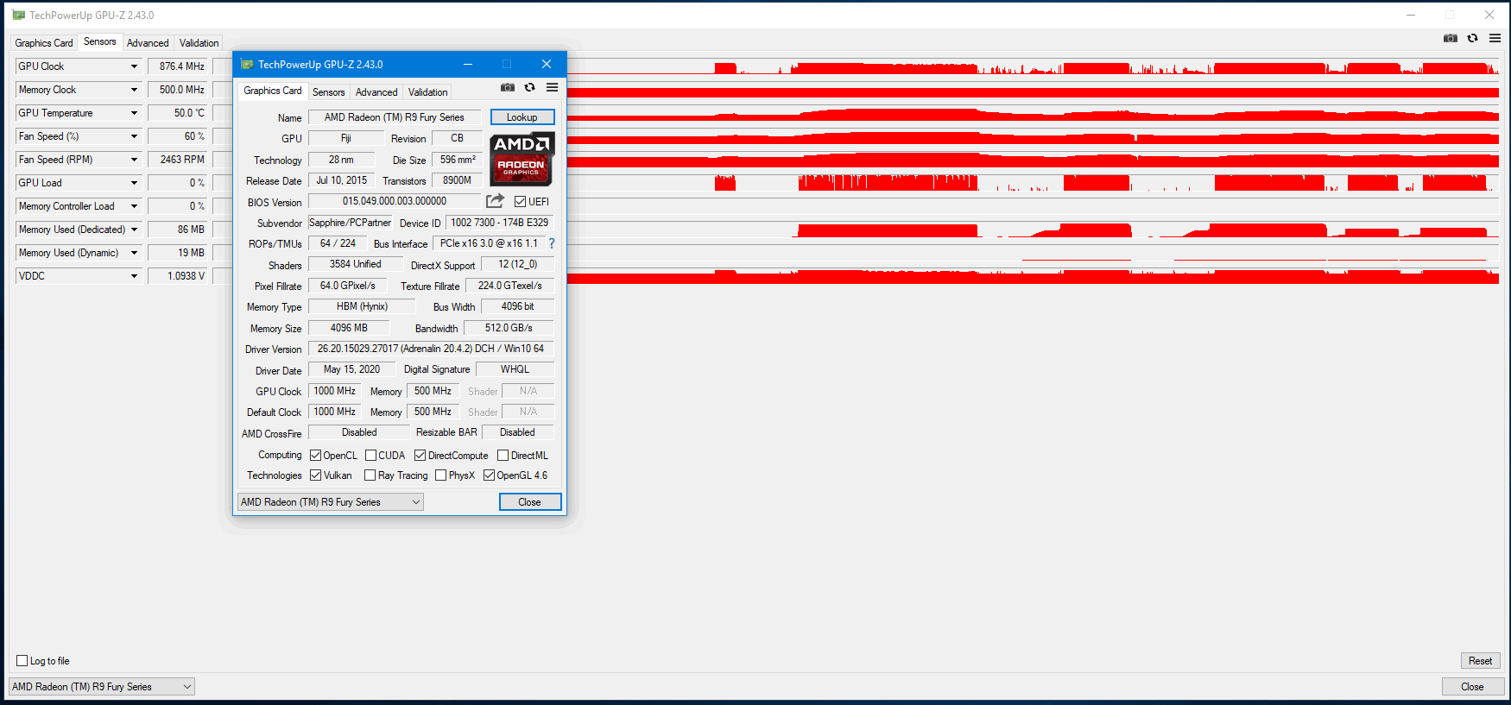Switch to Graphics Card tab in background window
The height and width of the screenshot is (705, 1511).
pos(44,43)
